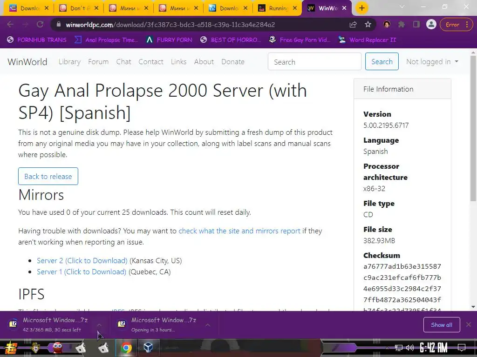The image size is (477, 357).
Task: Open the notification center icon
Action: (462, 348)
